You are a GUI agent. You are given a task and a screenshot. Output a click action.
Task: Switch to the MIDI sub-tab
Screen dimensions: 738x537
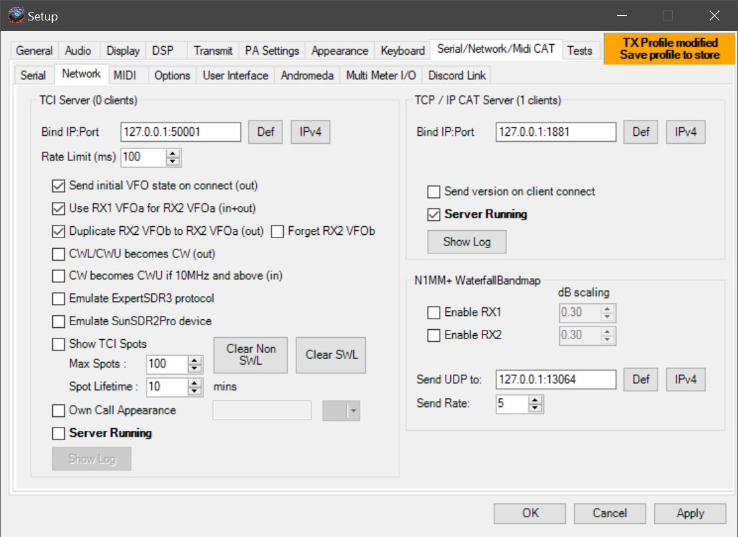coord(125,75)
